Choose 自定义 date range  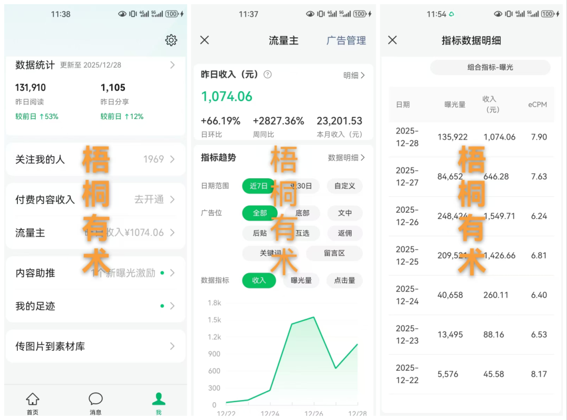[x=344, y=186]
